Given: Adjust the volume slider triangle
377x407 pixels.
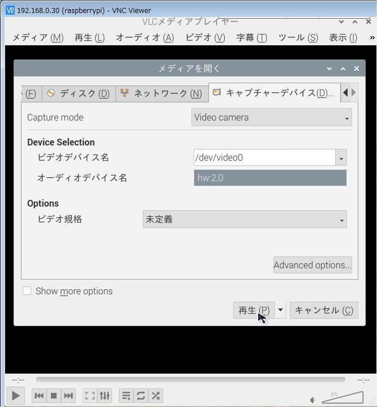Looking at the screenshot, I should click(342, 397).
